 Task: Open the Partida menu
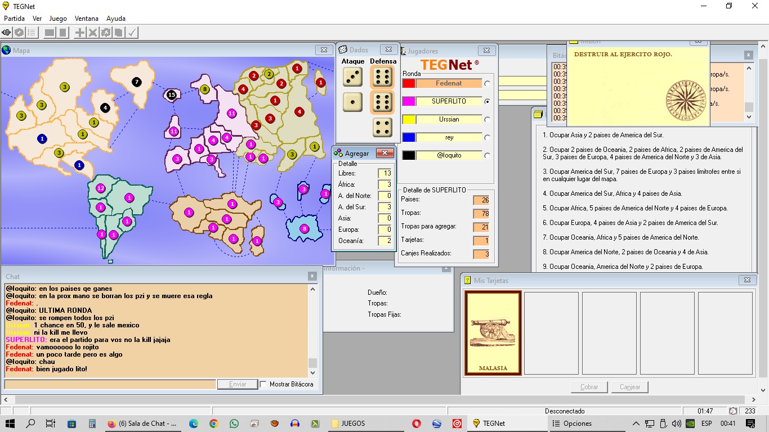[15, 19]
